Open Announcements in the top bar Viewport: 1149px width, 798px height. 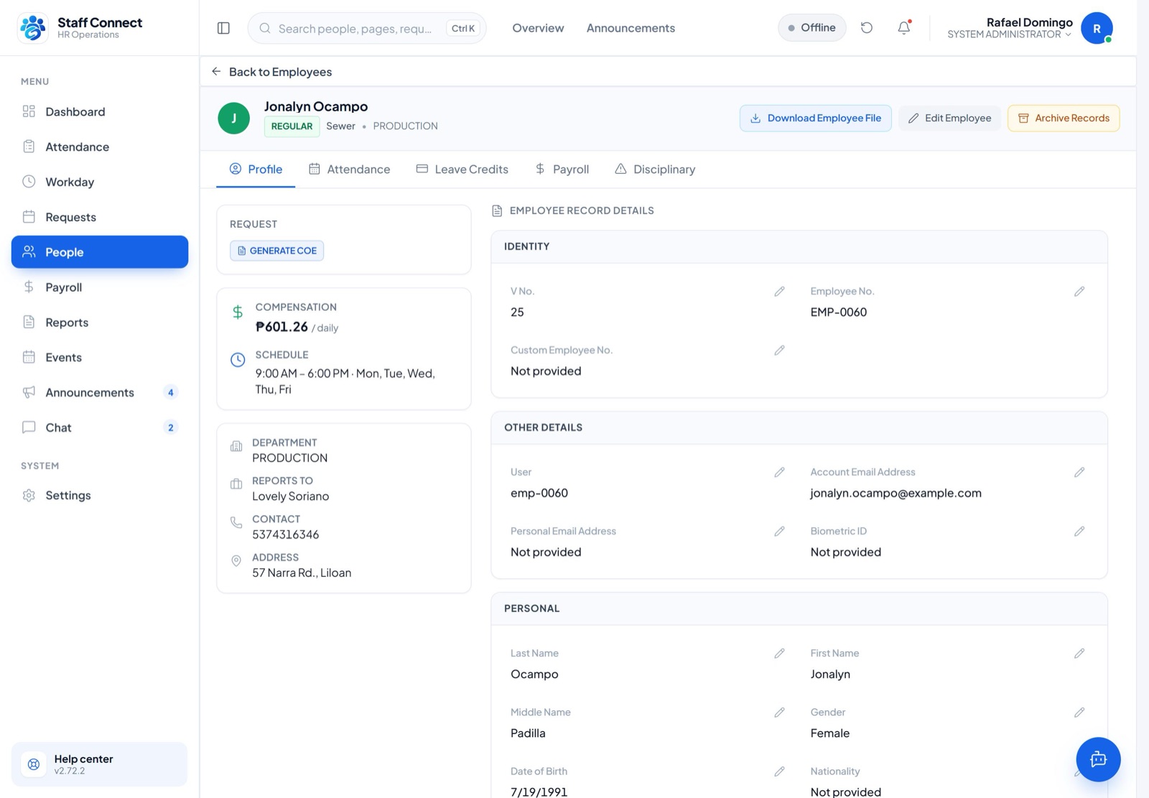click(631, 28)
